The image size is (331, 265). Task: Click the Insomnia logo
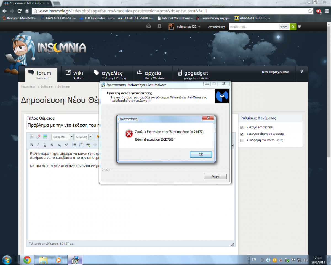click(x=62, y=48)
